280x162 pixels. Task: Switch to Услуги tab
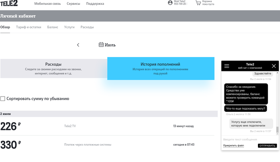69,27
